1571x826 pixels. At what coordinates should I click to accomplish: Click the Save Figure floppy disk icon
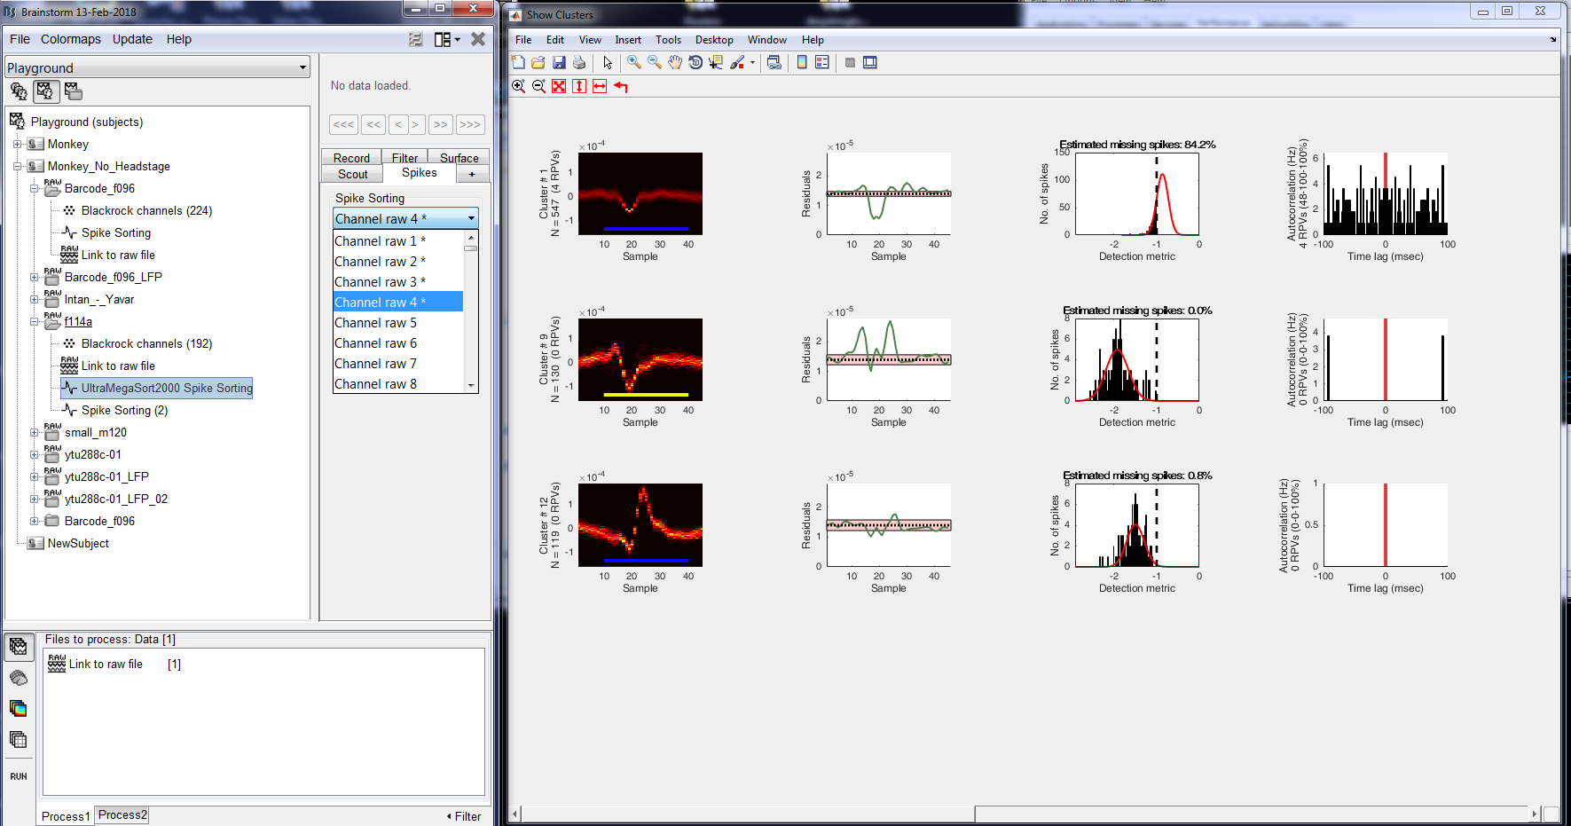pos(559,62)
